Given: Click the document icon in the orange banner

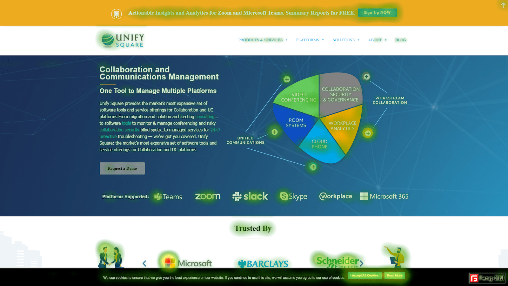Looking at the screenshot, I should pos(117,14).
